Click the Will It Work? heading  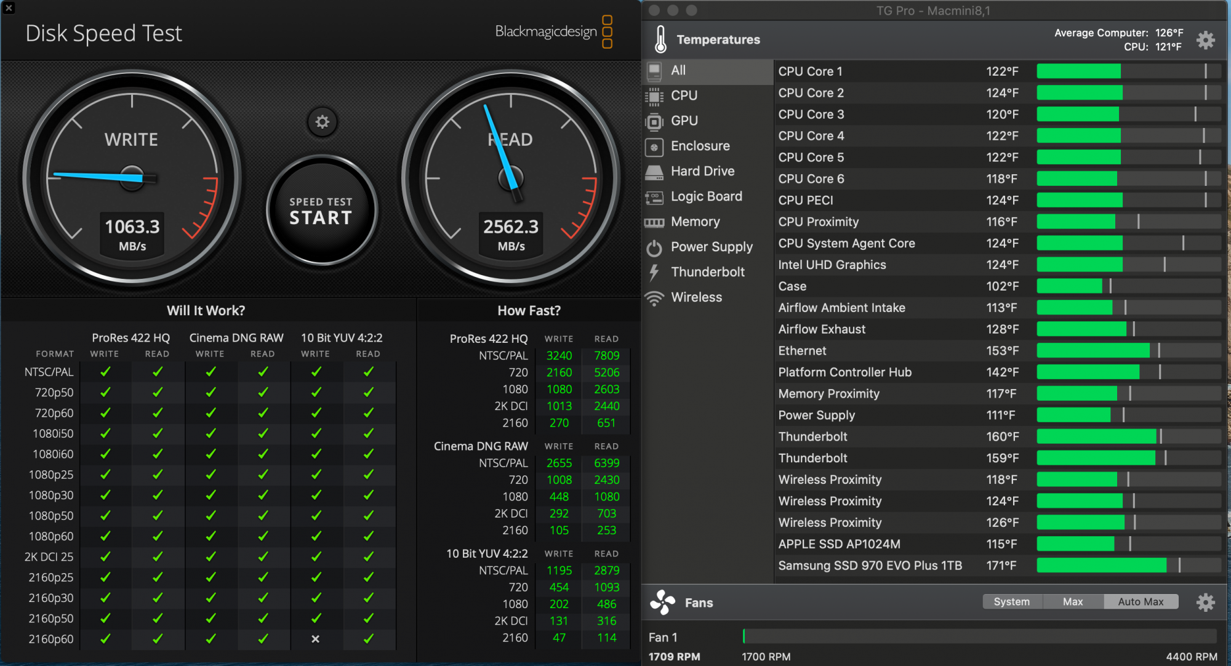[206, 311]
